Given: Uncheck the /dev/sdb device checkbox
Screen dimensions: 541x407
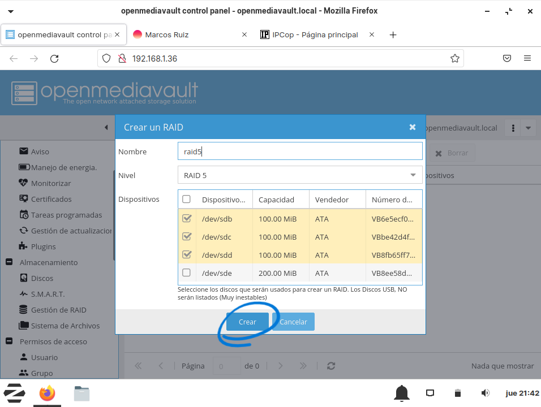Looking at the screenshot, I should coord(187,219).
